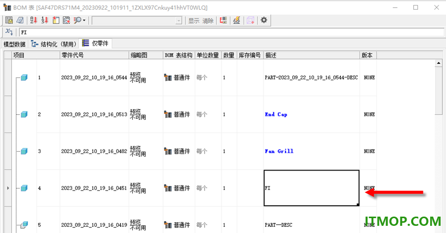Open the magnifier icon's dropdown arrow
The width and height of the screenshot is (446, 233).
click(84, 20)
